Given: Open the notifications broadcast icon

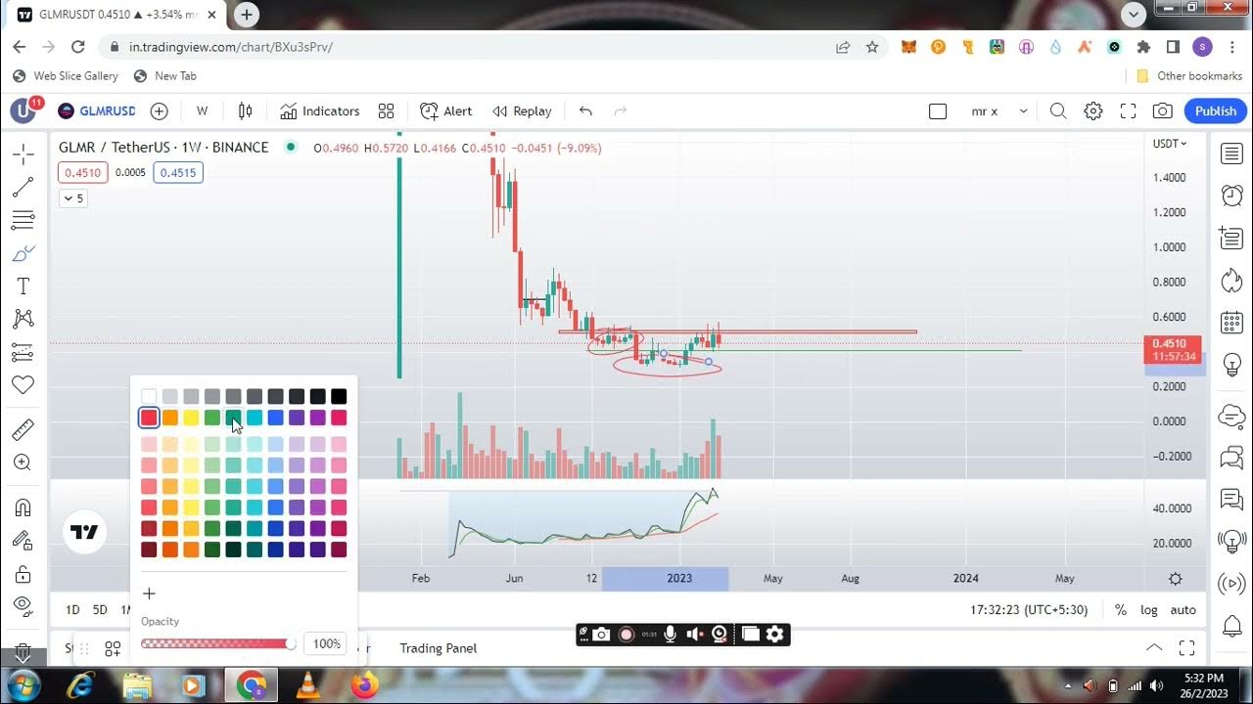Looking at the screenshot, I should tap(1231, 585).
